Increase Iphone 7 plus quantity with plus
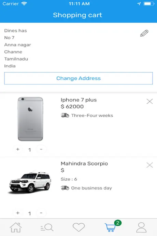 click(x=18, y=149)
